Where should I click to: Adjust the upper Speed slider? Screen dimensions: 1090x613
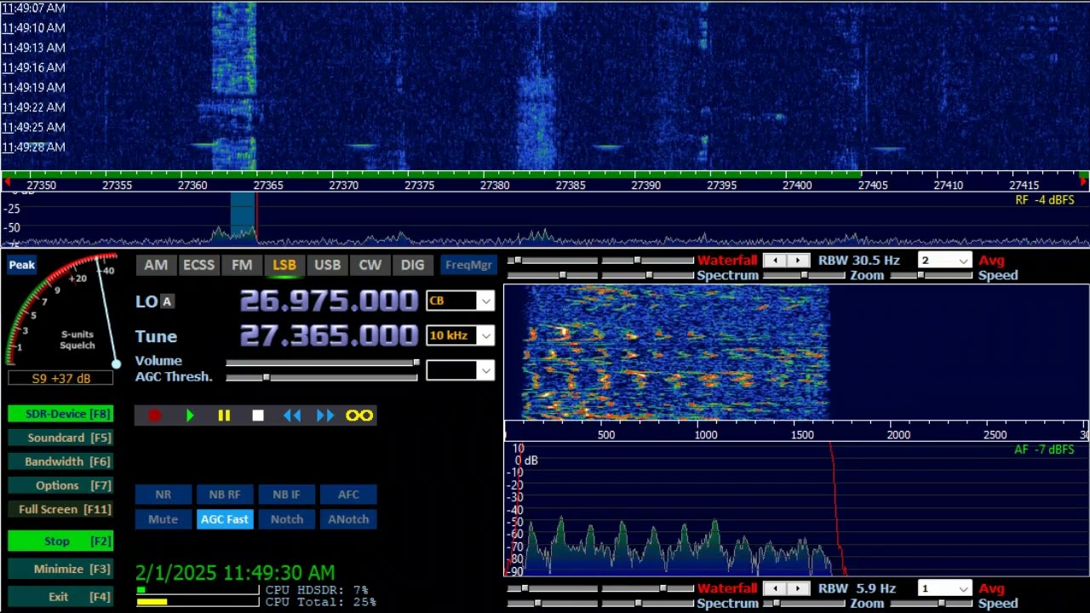(x=931, y=275)
